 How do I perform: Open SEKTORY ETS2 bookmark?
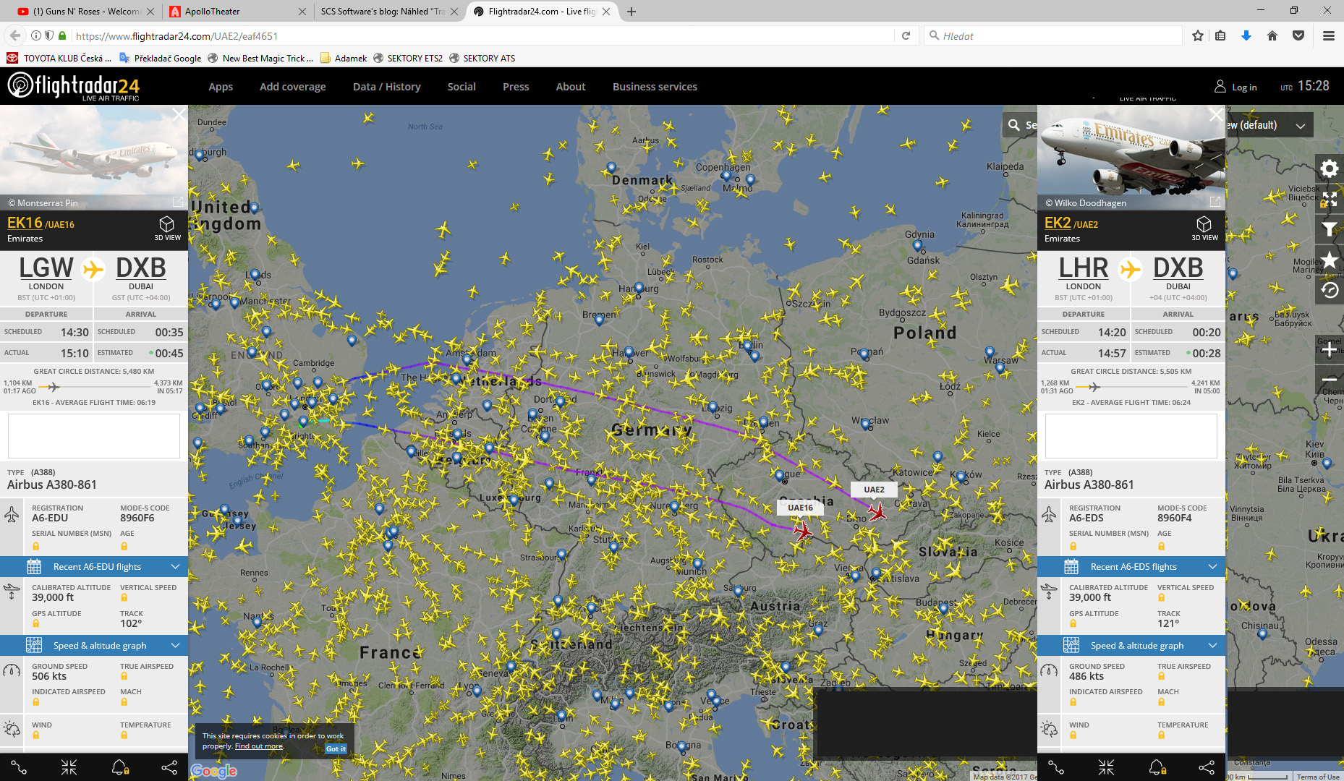point(407,58)
